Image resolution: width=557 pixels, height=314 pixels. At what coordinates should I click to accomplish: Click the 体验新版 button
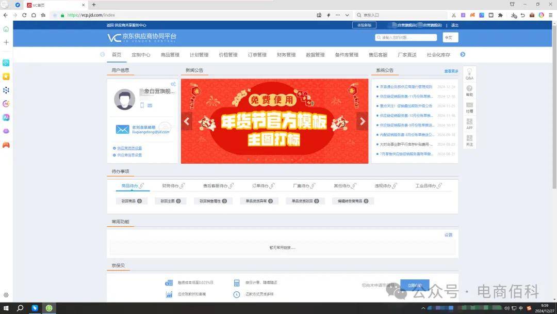pyautogui.click(x=364, y=25)
